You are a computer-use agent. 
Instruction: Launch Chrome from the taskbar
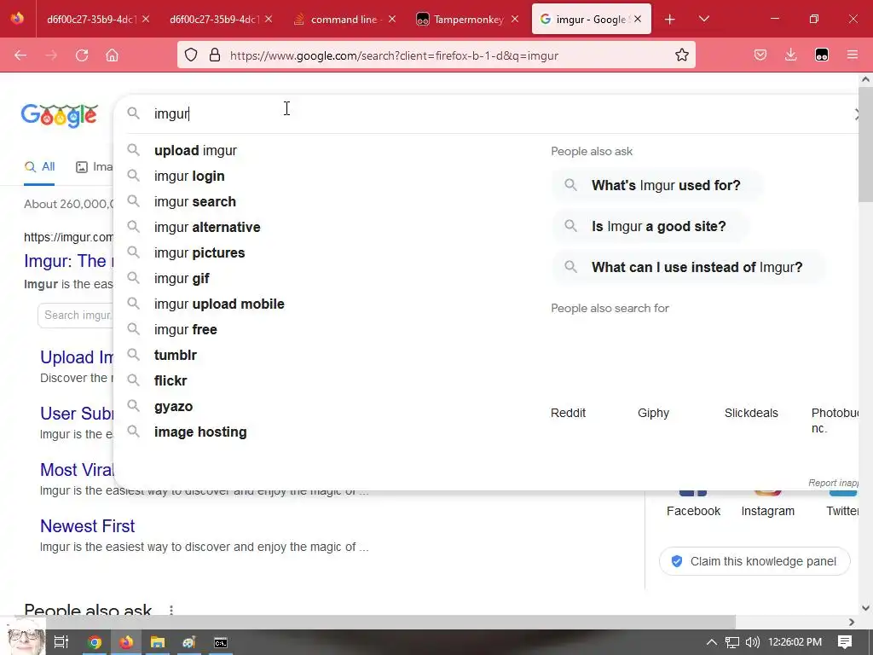pos(95,642)
